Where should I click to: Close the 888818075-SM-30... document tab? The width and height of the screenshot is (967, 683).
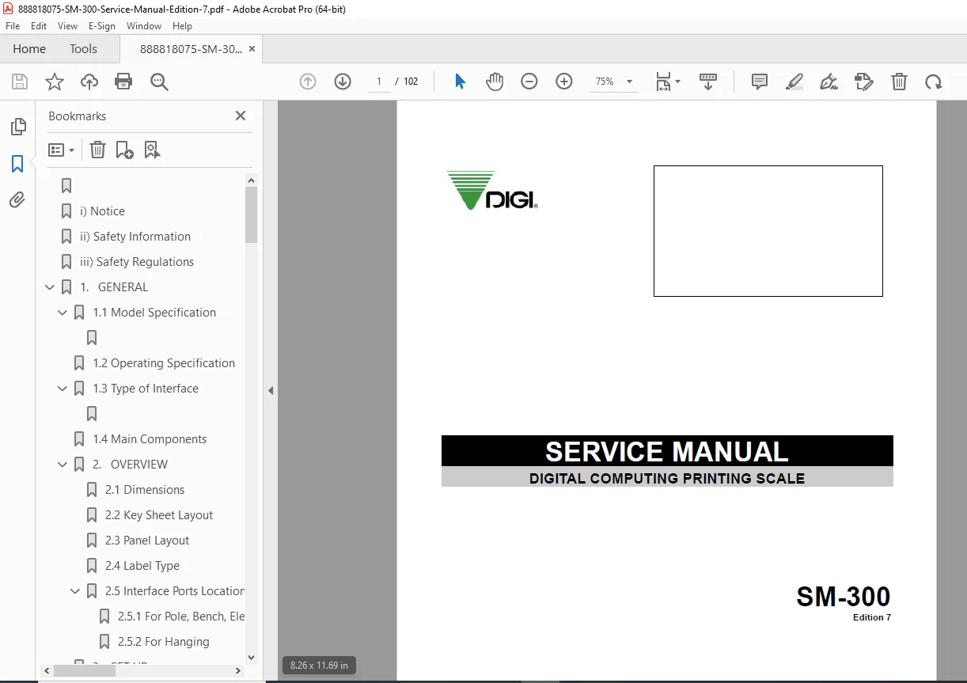tap(252, 49)
